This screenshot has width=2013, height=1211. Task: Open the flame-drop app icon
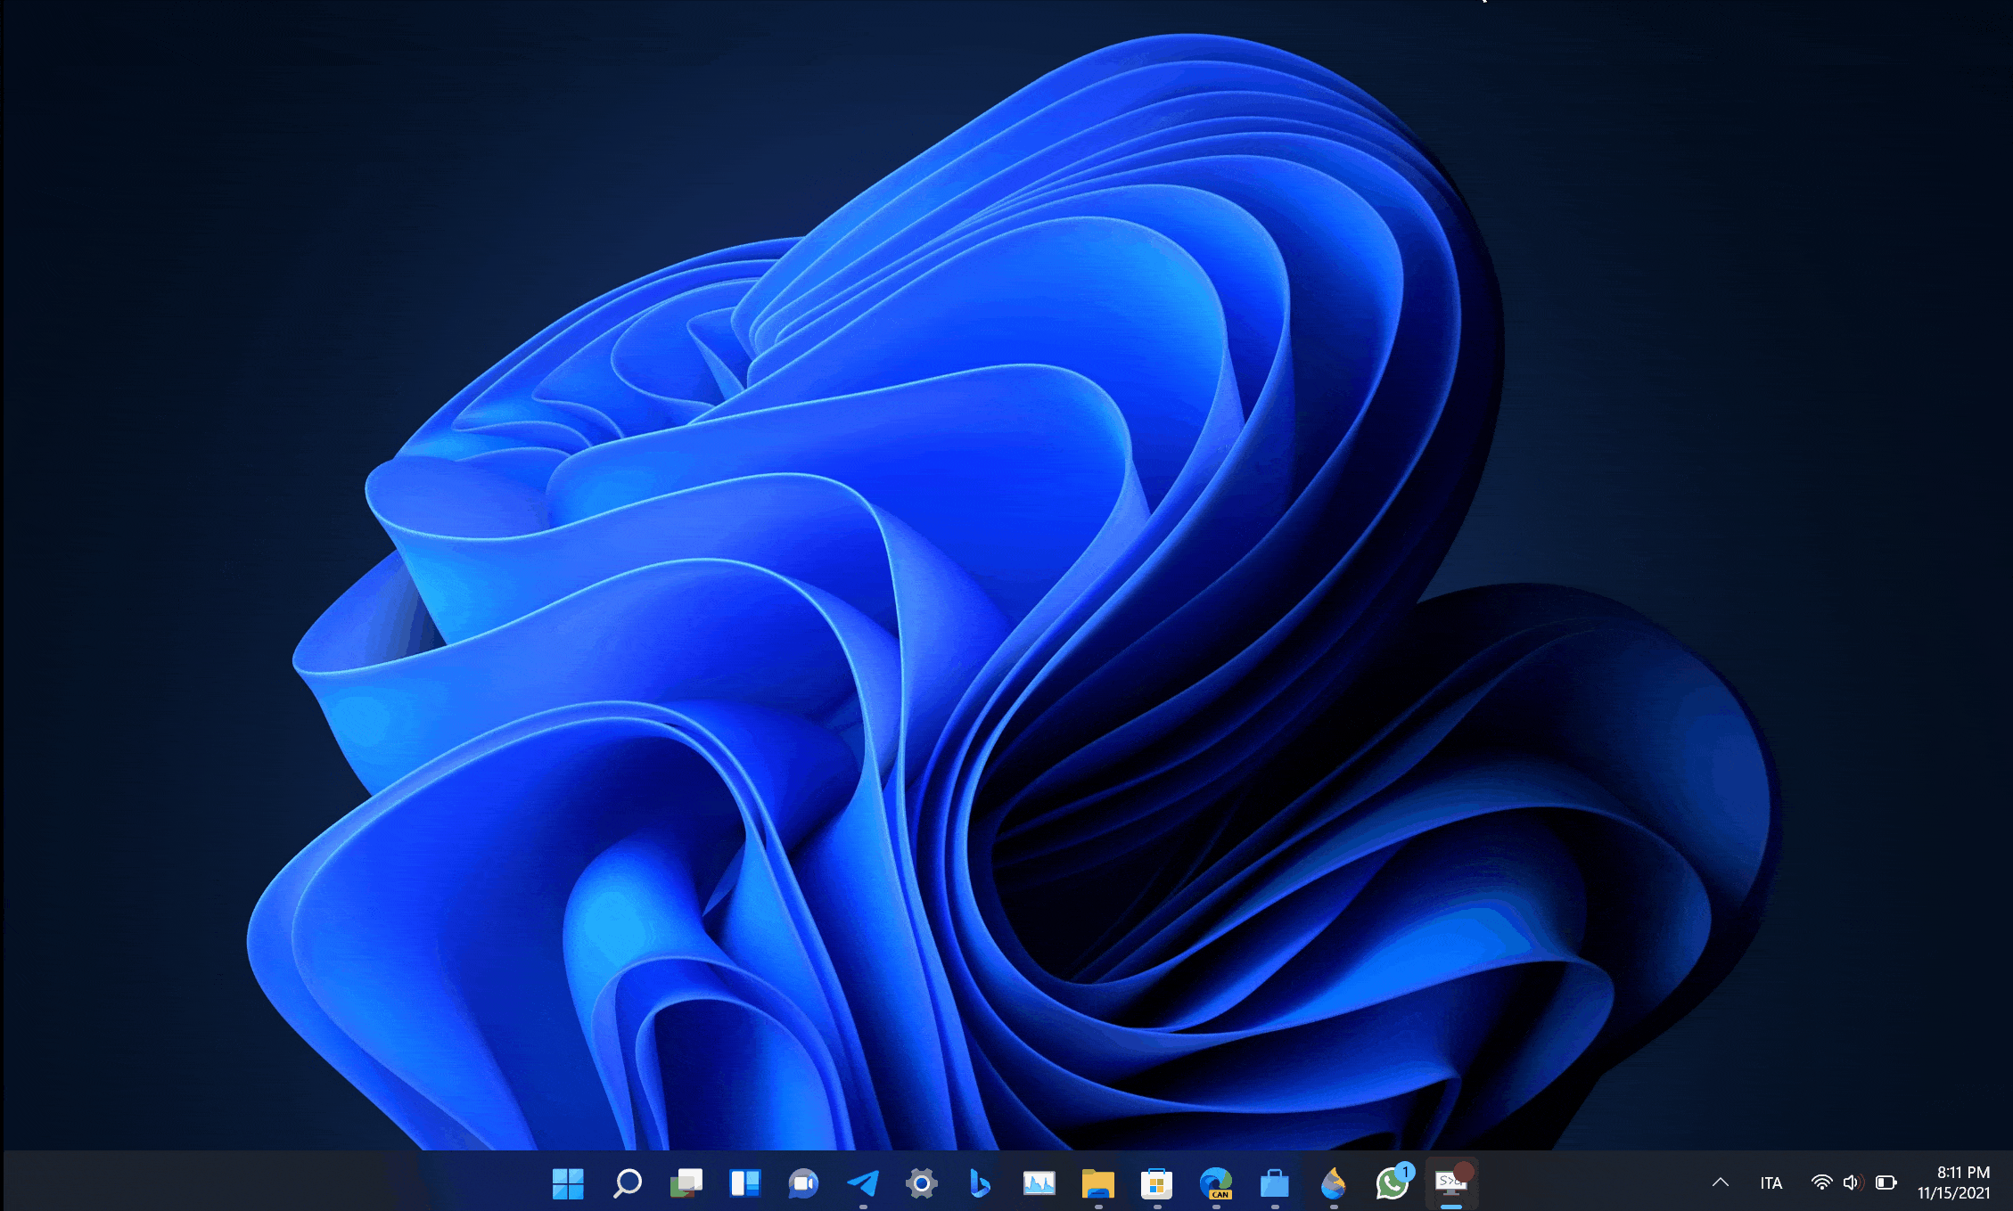(1333, 1183)
